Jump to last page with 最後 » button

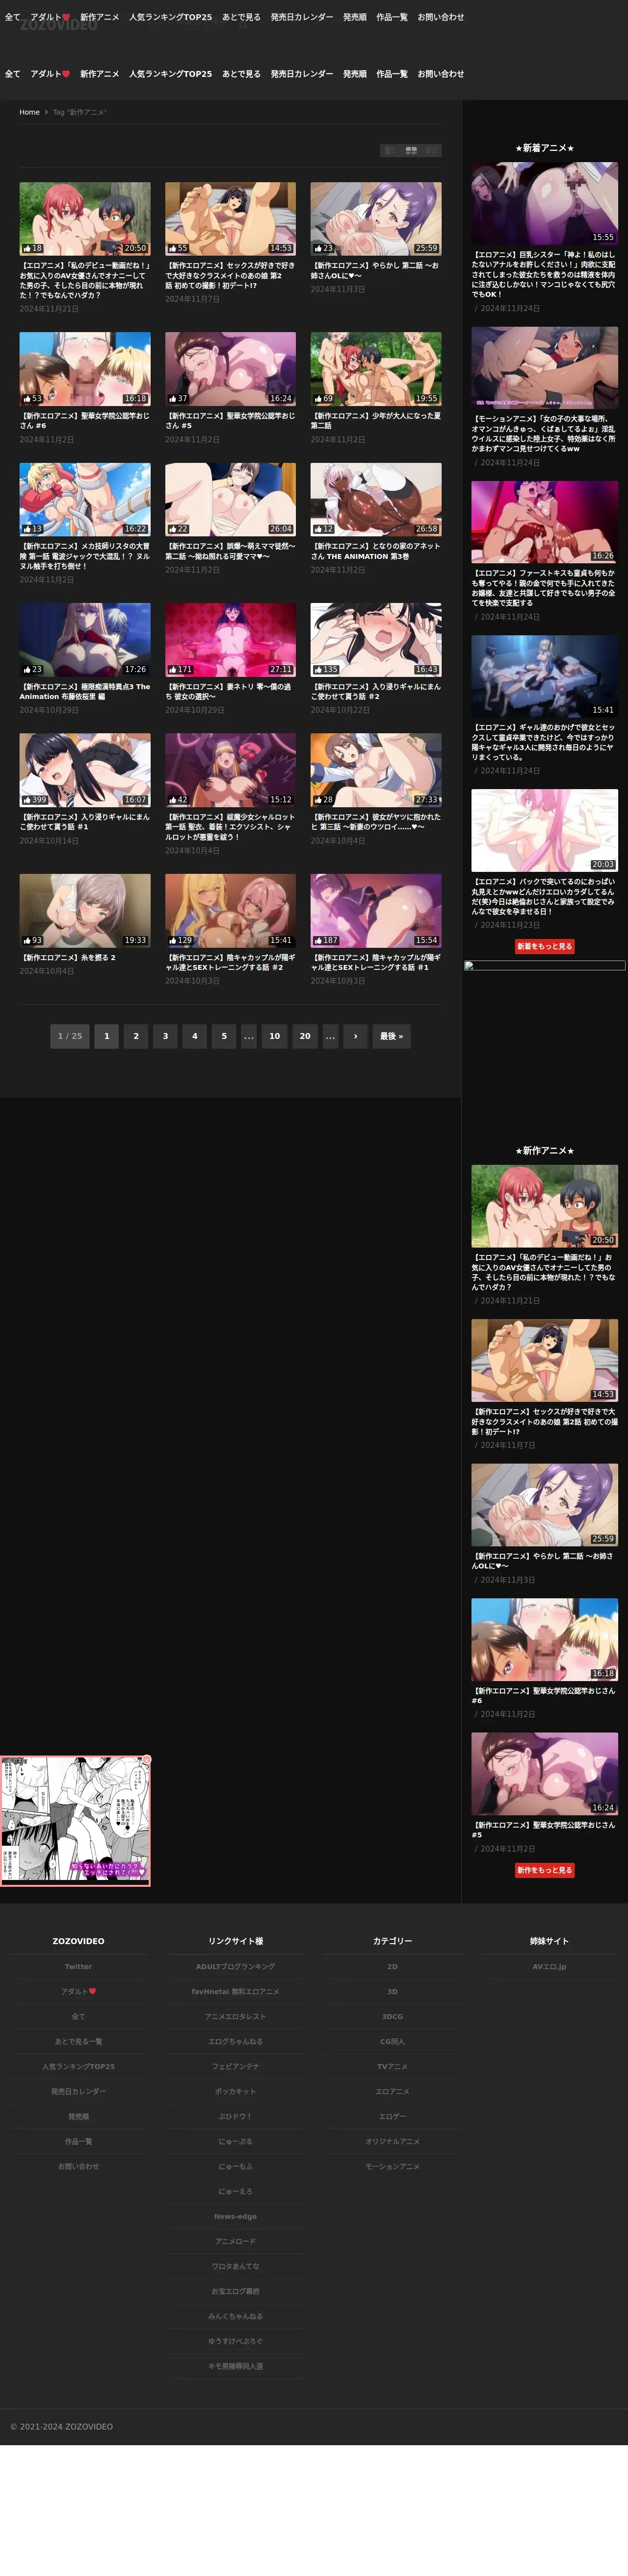[391, 1036]
